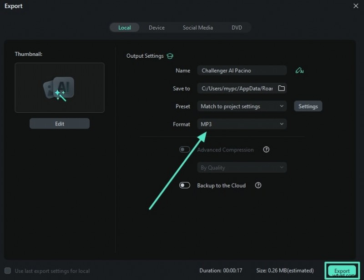Switch to the Device tab

157,27
